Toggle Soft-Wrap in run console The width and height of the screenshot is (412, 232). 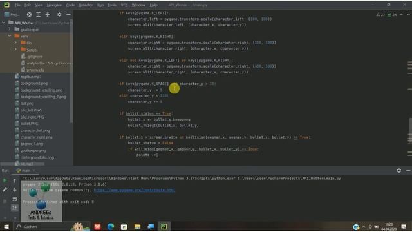tap(15, 199)
